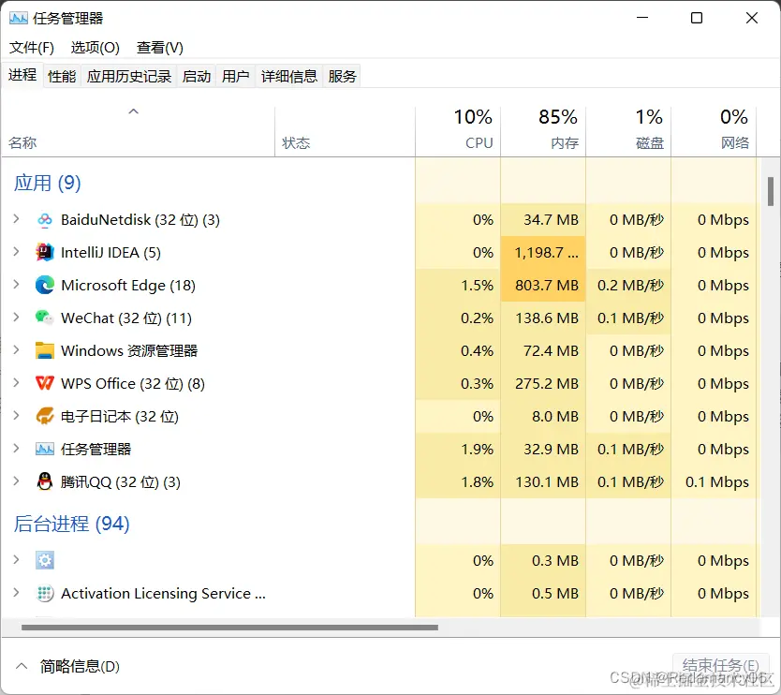The image size is (781, 695).
Task: Expand the WPS Office process group
Action: pyautogui.click(x=16, y=382)
